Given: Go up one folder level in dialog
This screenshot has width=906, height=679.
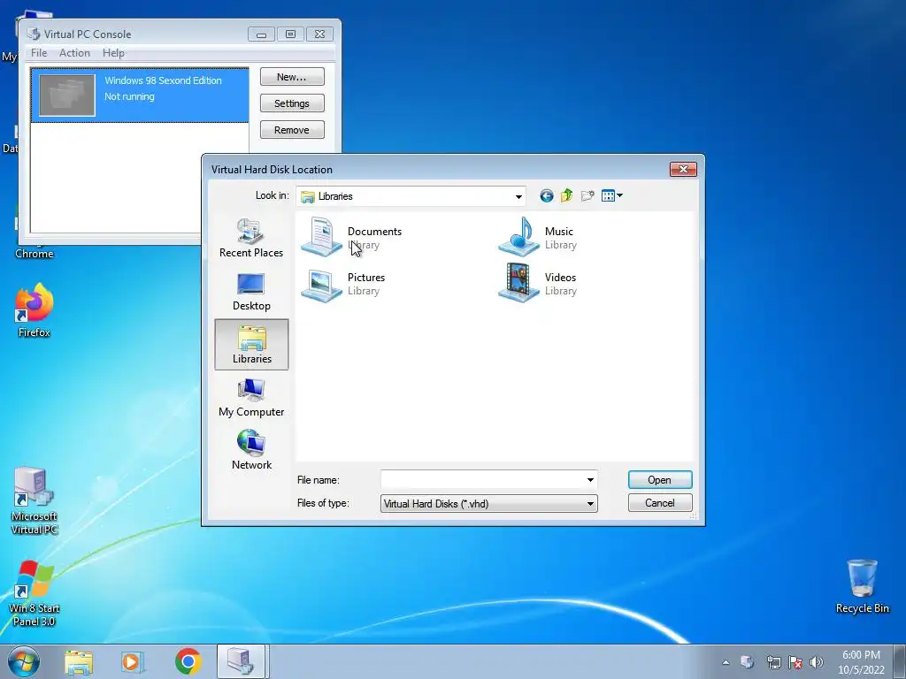Looking at the screenshot, I should (x=567, y=195).
